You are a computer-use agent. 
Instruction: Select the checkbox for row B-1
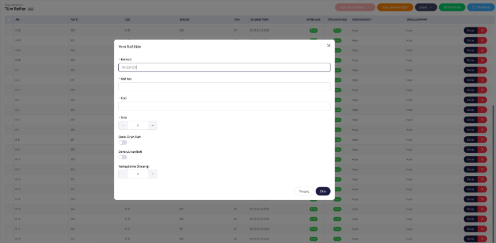[9, 70]
